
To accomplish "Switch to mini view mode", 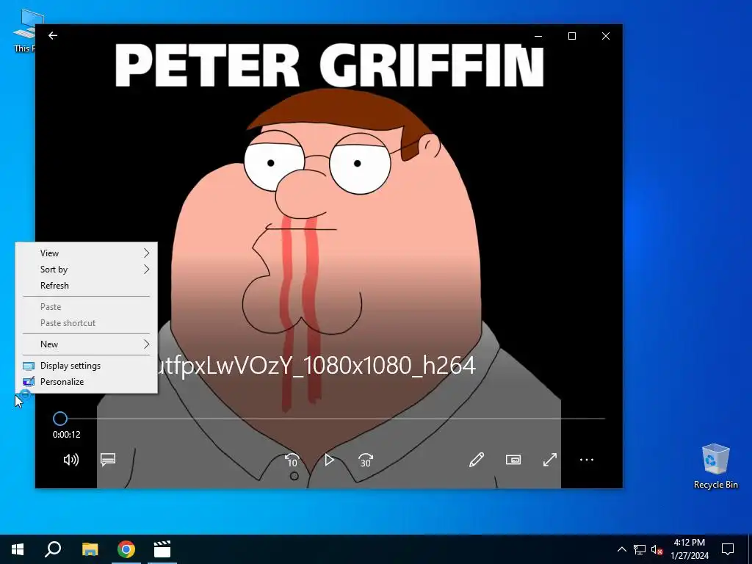I will [x=513, y=460].
